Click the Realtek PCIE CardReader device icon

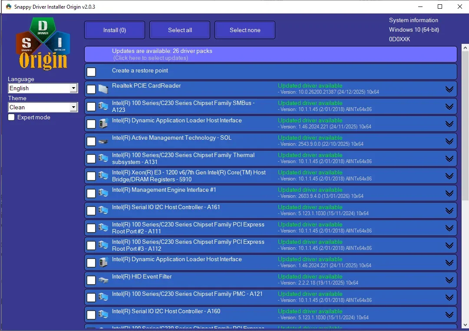[x=103, y=89]
